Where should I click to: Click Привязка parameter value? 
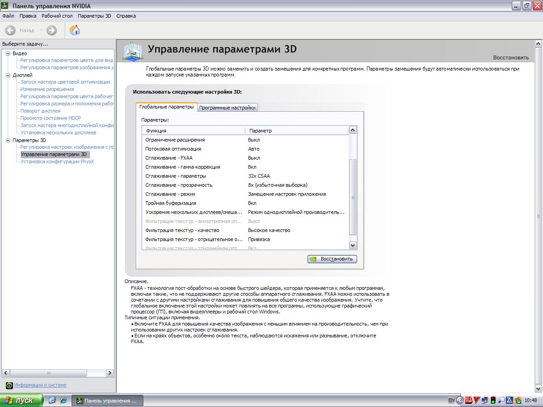pos(259,239)
